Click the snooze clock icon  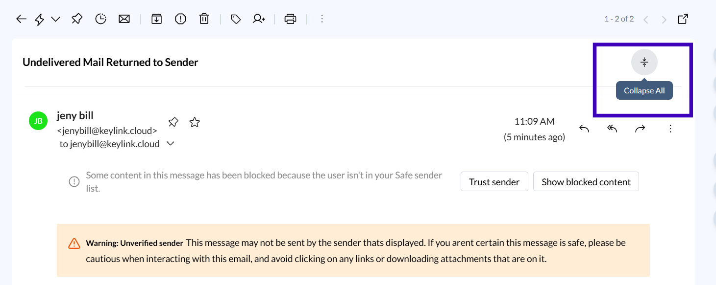[x=101, y=19]
